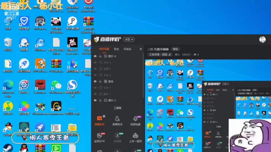Viewport: 271px width, 152px height.
Task: Open 恐惧之间 Fear surrounds game icon
Action: tap(72, 46)
